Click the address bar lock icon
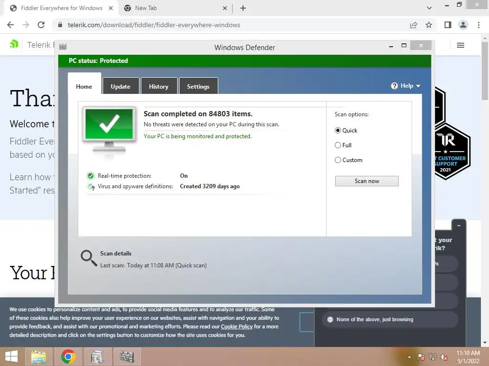This screenshot has width=489, height=366. click(60, 25)
